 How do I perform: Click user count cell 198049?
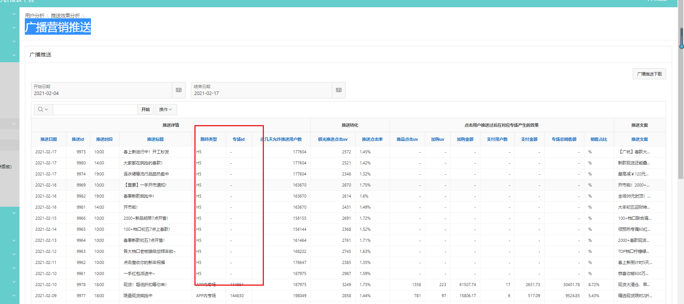pos(299,296)
